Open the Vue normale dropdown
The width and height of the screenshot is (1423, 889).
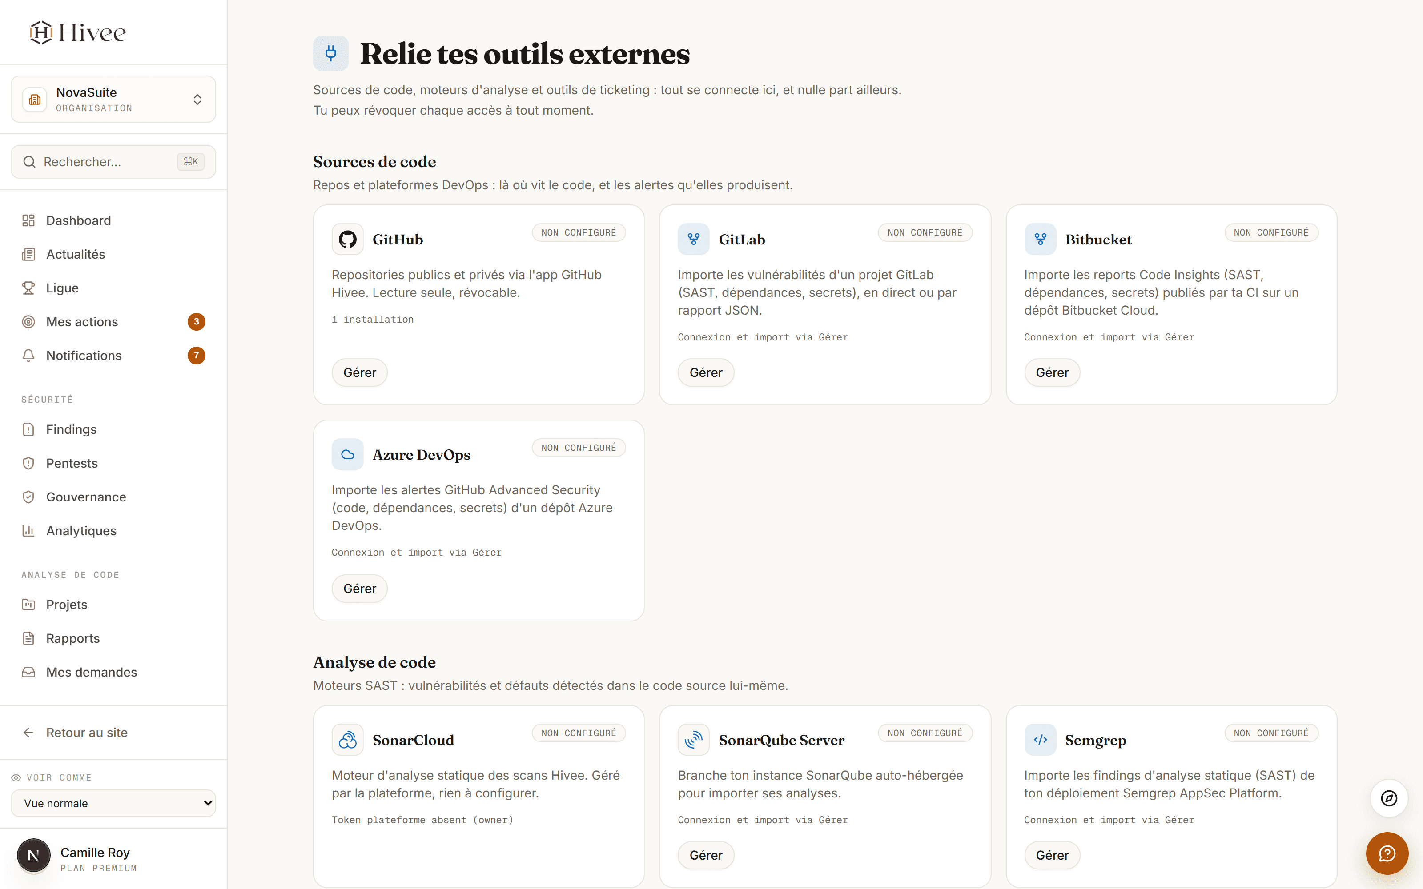tap(113, 803)
